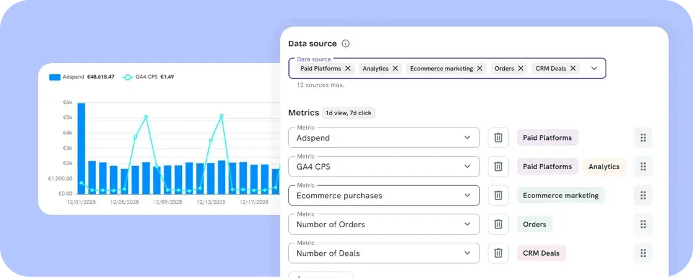Open the Ecommerce purchases metric dropdown
The image size is (693, 278).
coord(384,196)
